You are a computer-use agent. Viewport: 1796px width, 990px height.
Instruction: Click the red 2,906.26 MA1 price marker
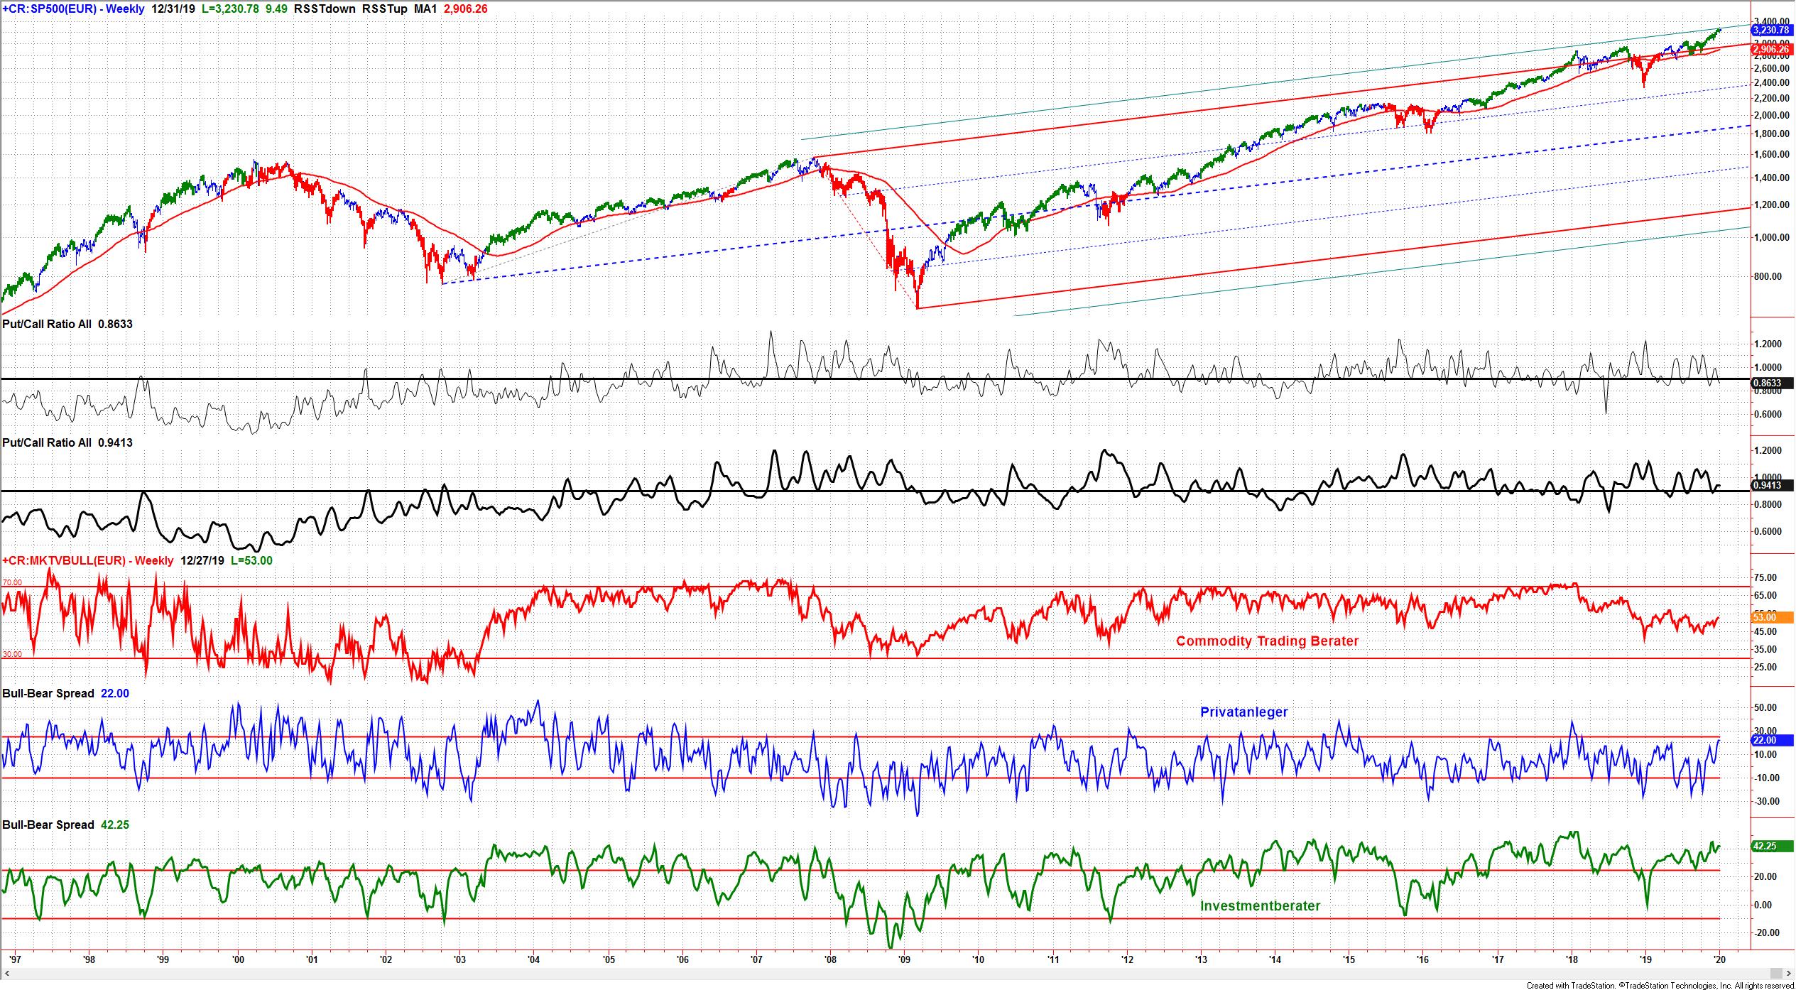pos(1770,50)
